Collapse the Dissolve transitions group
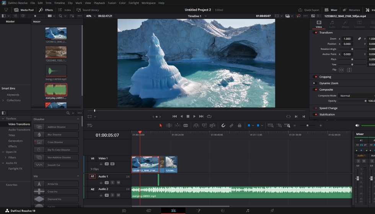This screenshot has width=375, height=214. click(x=78, y=119)
